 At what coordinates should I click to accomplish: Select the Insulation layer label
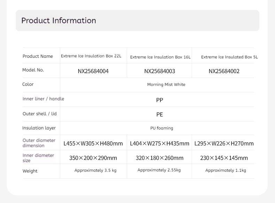point(39,128)
